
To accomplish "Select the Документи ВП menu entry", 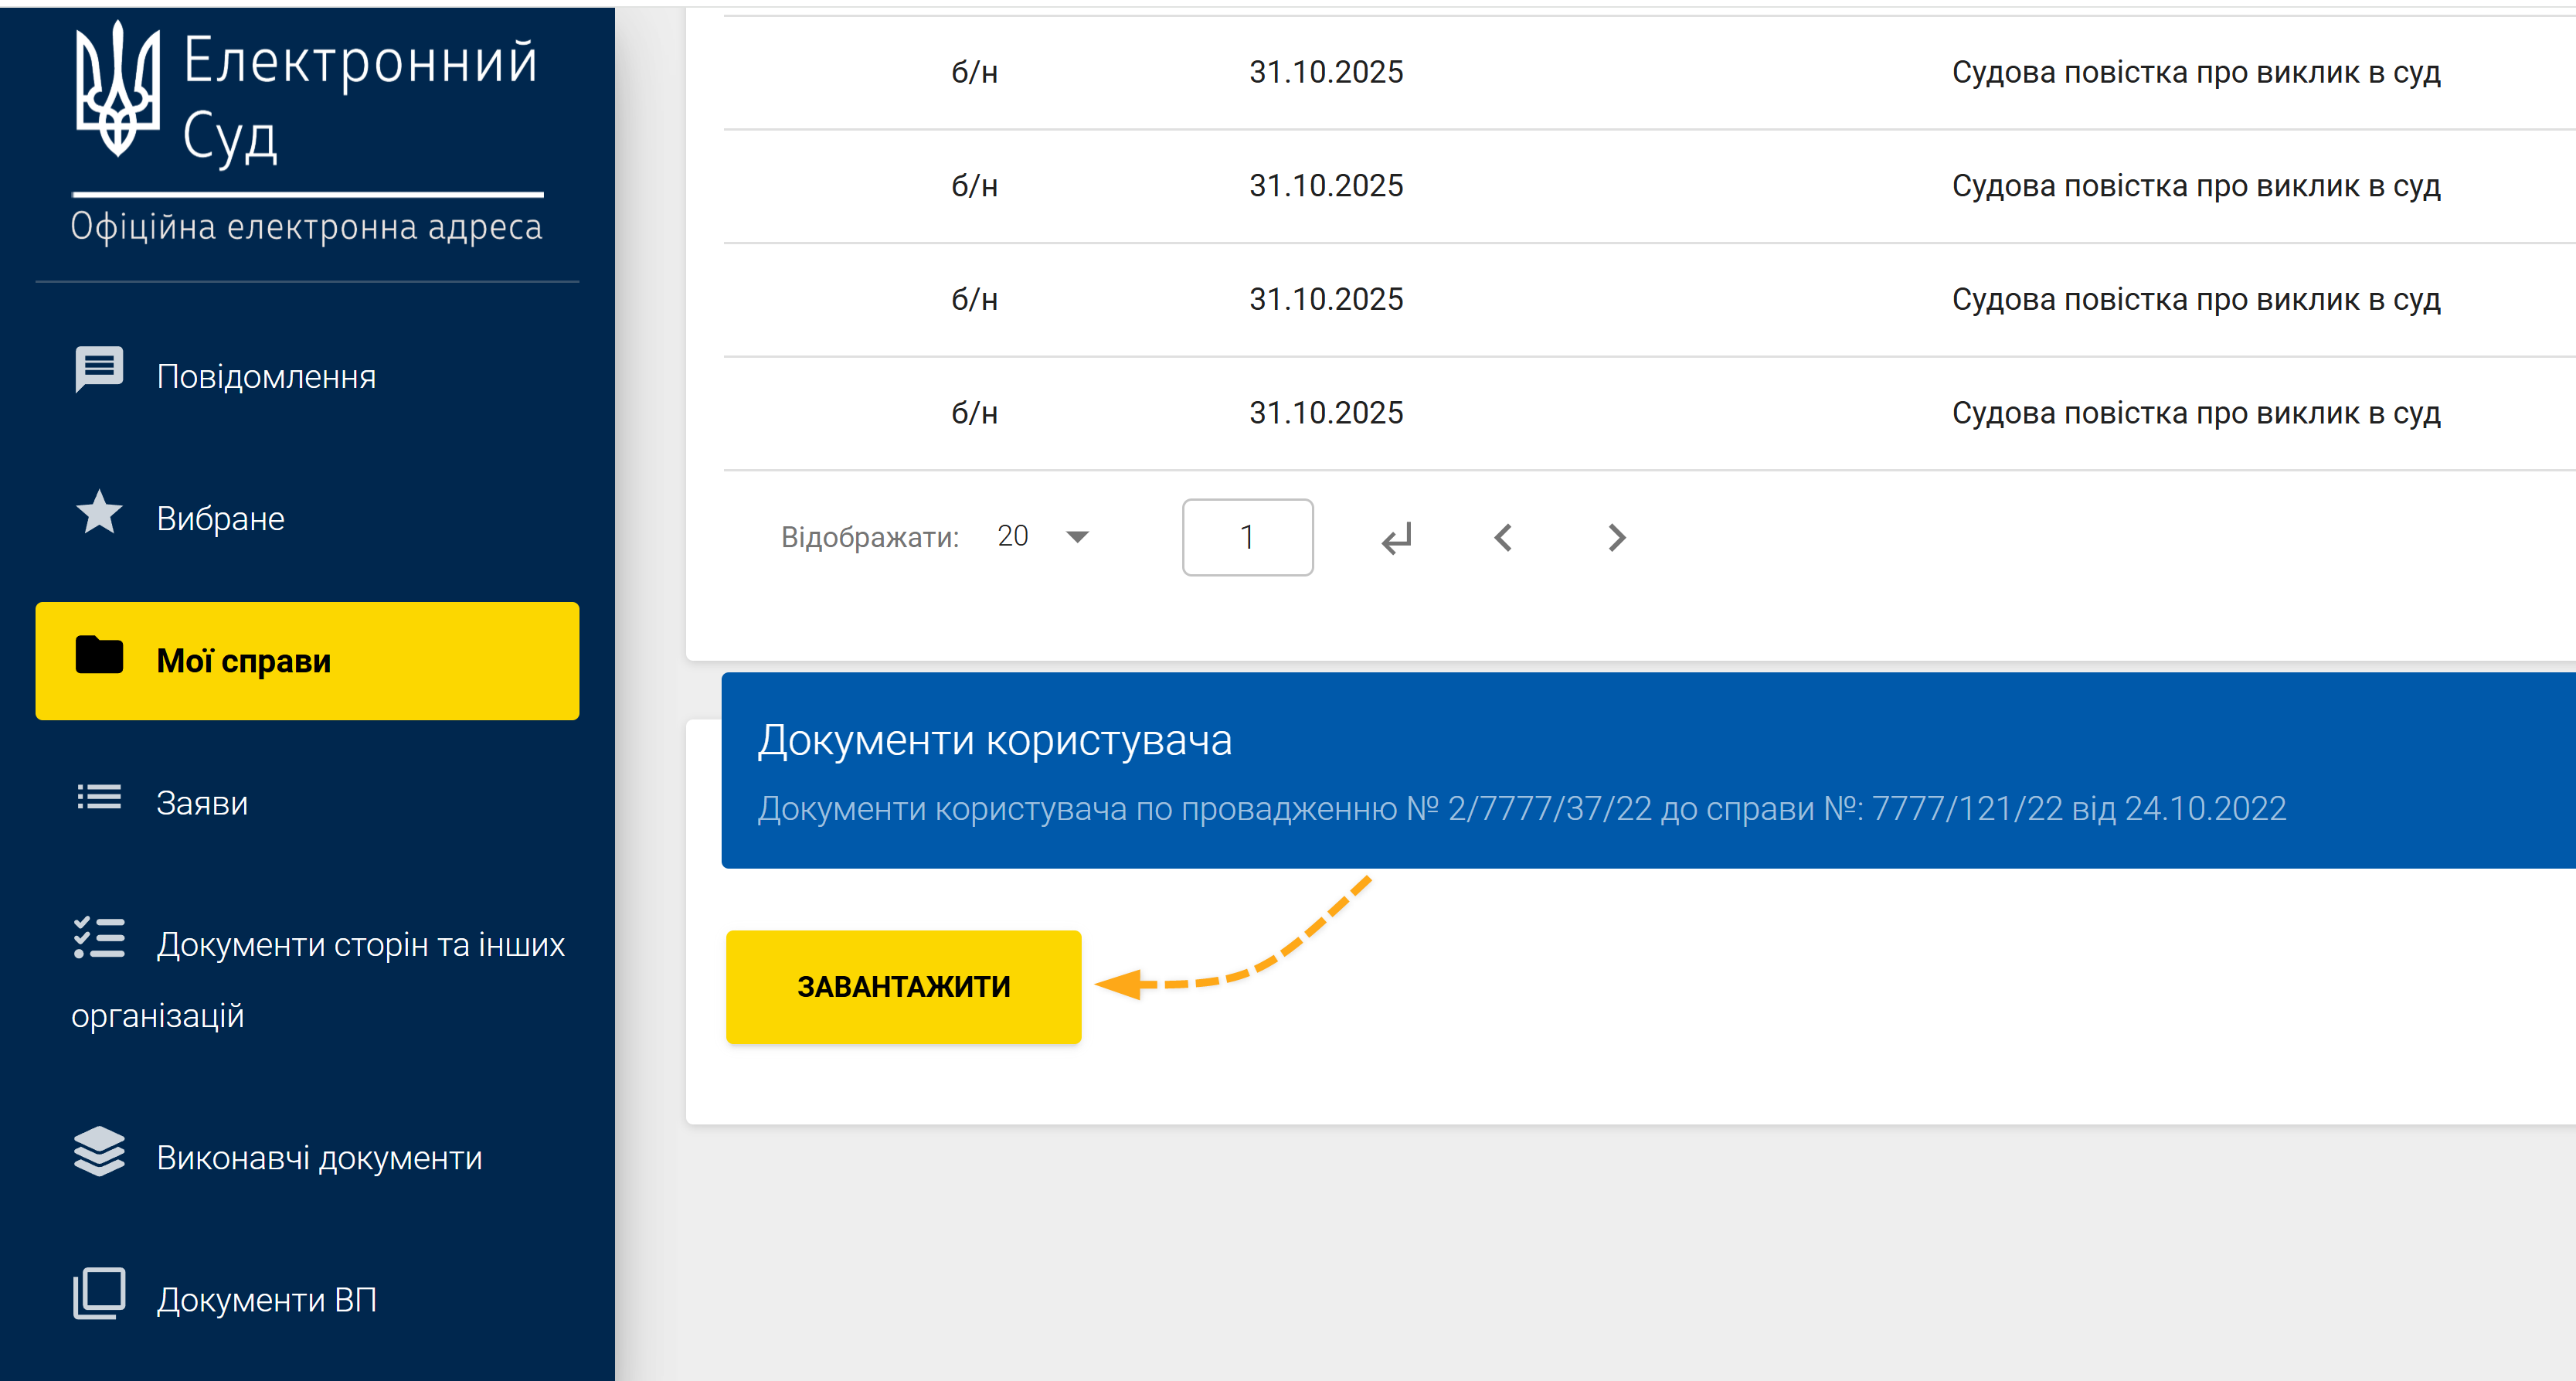I will (x=266, y=1300).
